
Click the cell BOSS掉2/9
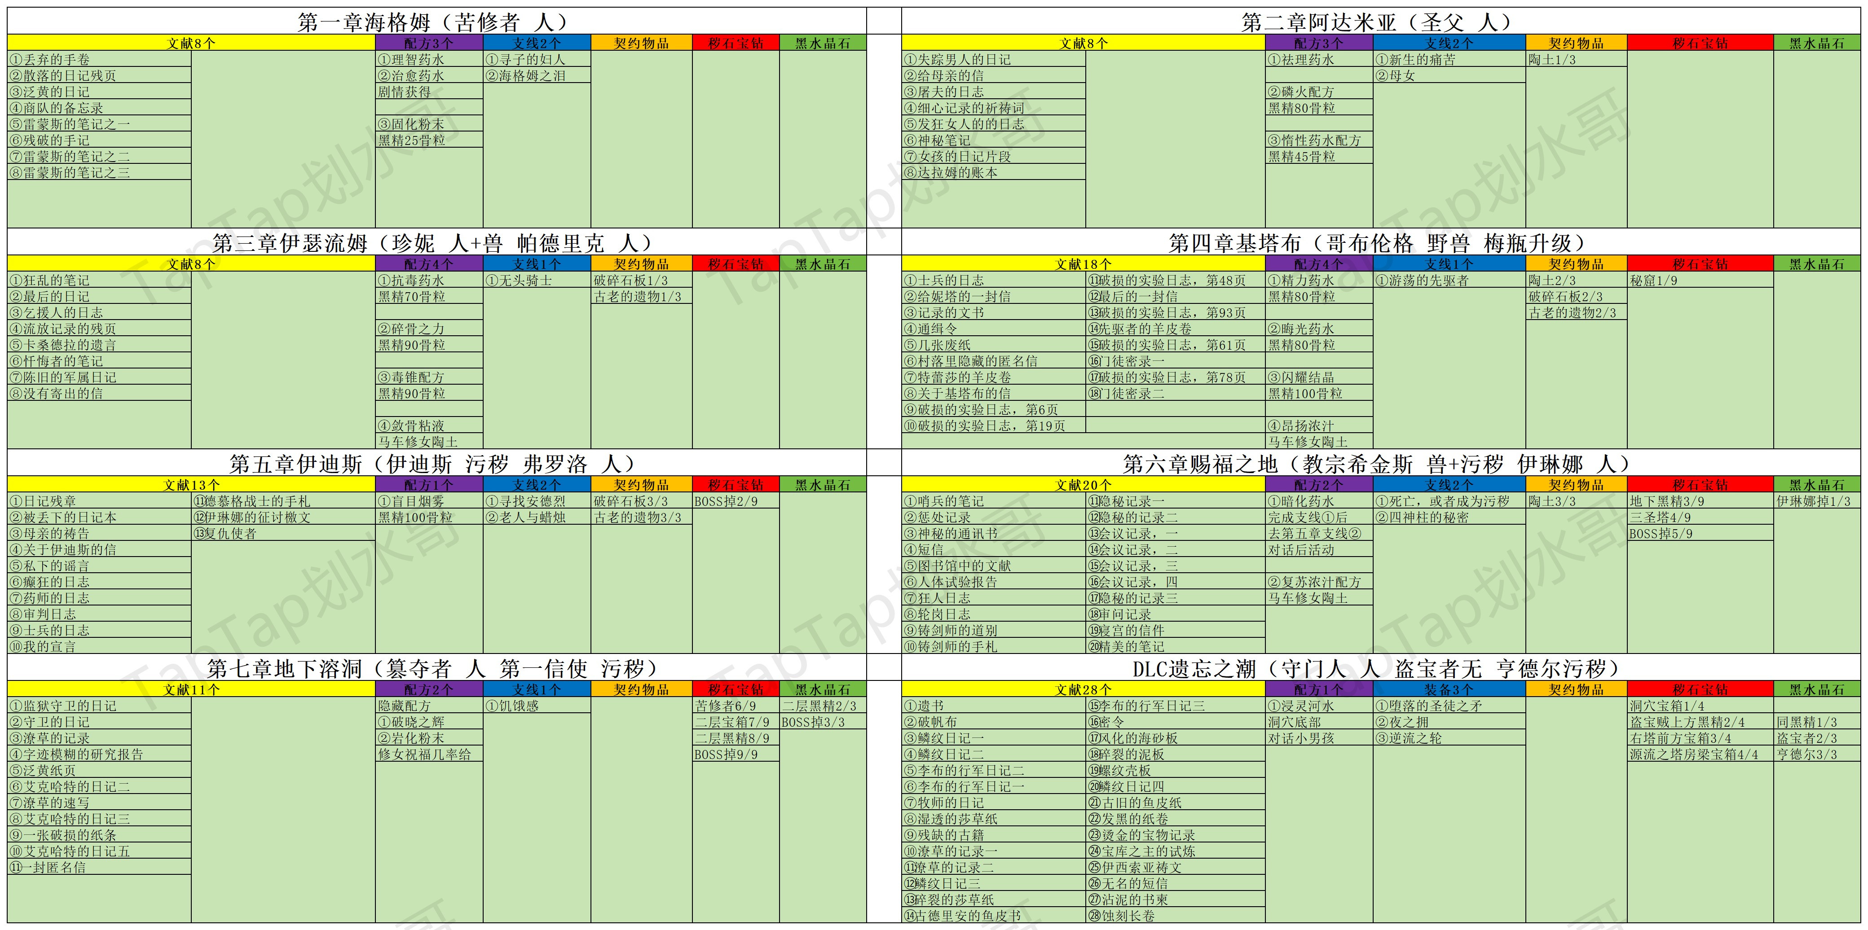736,501
